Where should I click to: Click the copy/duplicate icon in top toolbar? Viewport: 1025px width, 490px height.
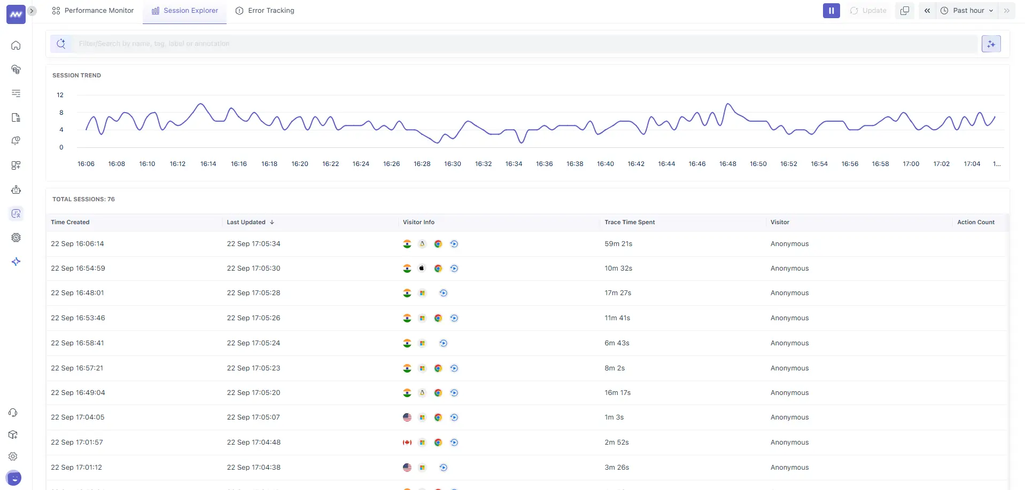coord(904,10)
